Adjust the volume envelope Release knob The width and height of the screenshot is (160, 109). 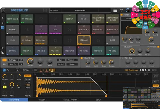[x=112, y=62]
